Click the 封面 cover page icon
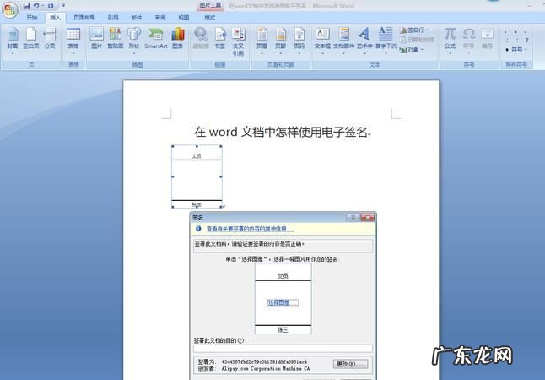This screenshot has height=380, width=545. 12,38
